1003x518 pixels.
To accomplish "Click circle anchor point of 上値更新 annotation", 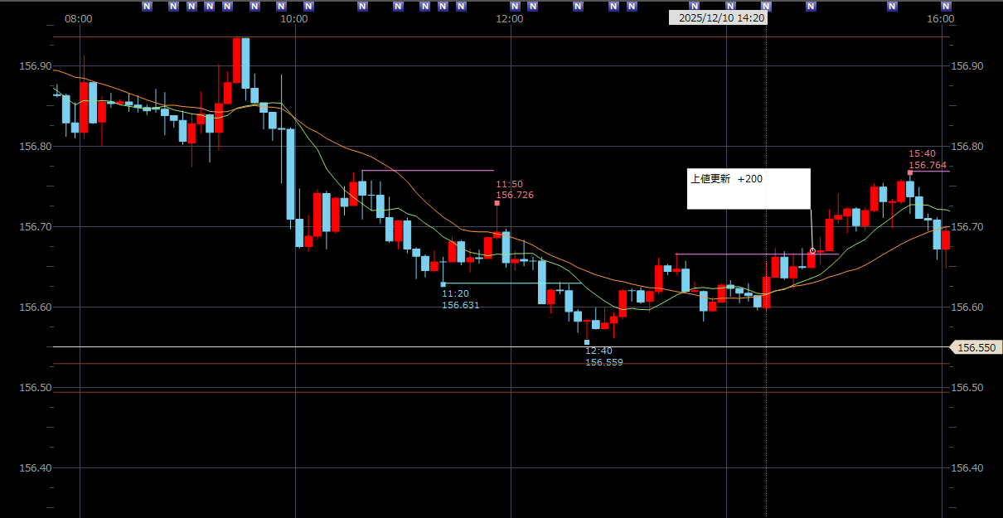I will point(812,250).
